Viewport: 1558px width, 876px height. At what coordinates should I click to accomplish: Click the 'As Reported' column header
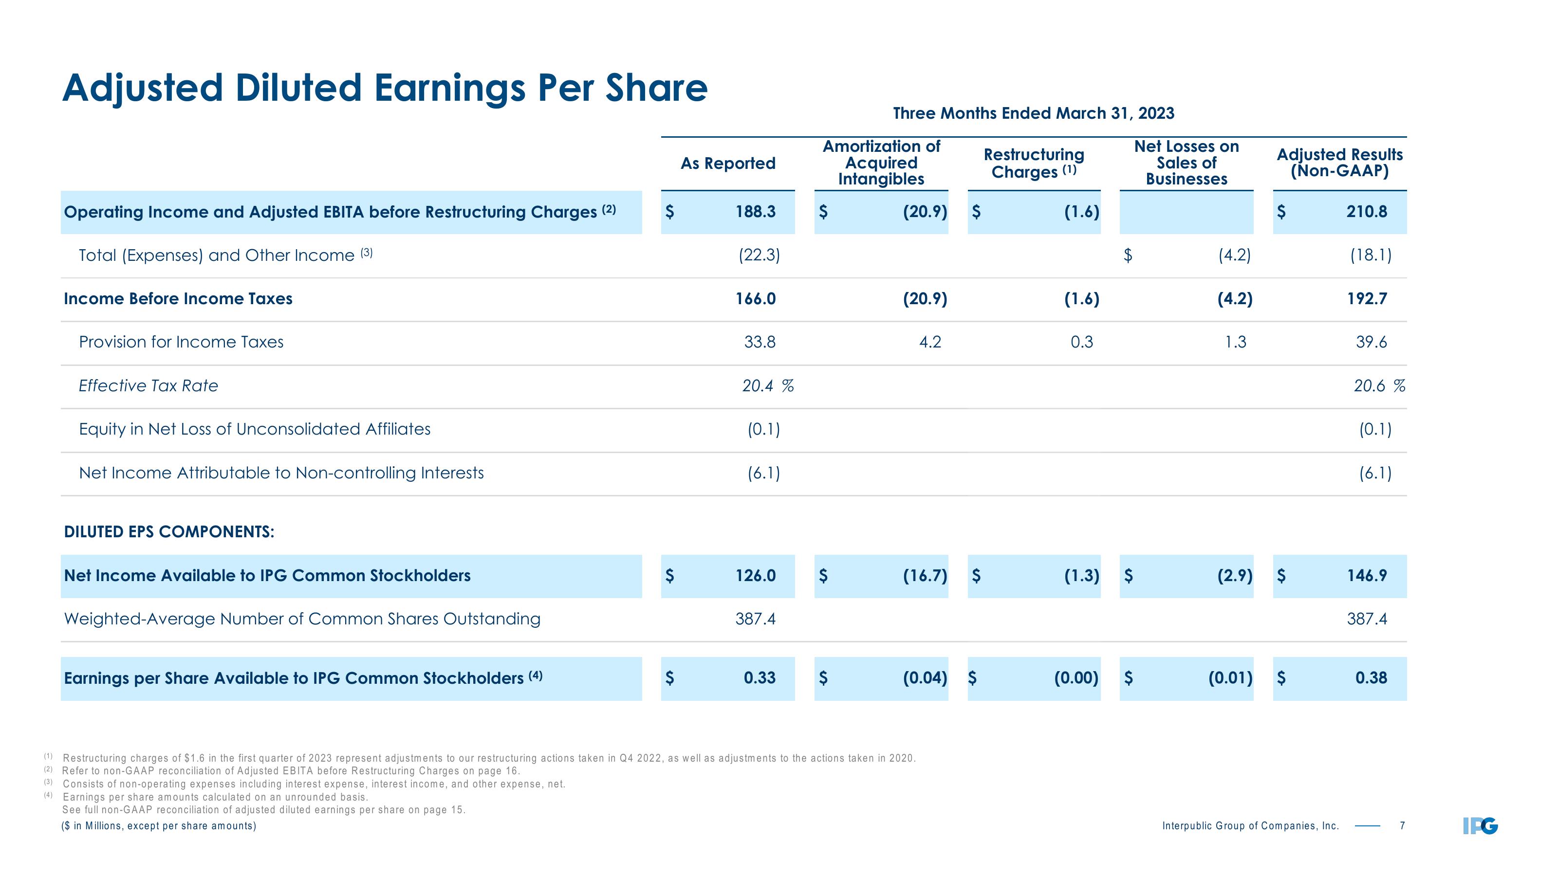tap(727, 163)
